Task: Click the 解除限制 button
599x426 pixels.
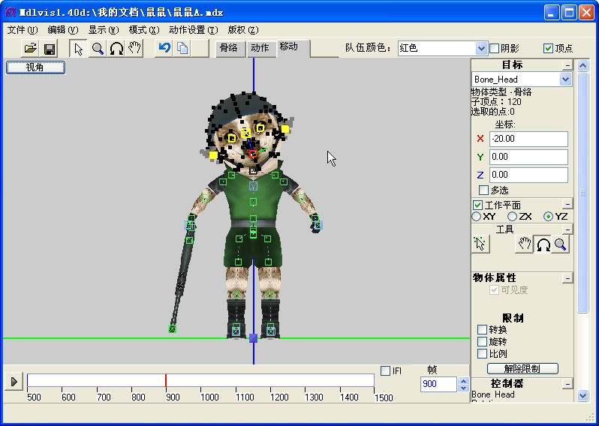Action: (522, 368)
